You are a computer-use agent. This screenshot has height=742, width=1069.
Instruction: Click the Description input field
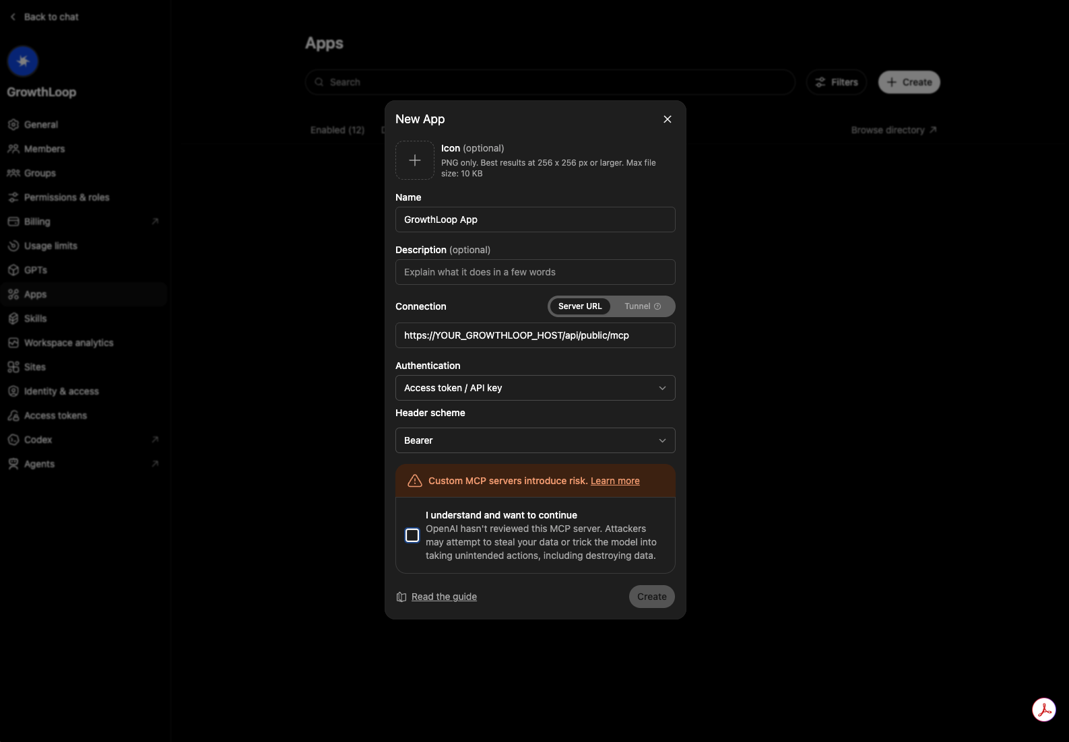point(536,272)
